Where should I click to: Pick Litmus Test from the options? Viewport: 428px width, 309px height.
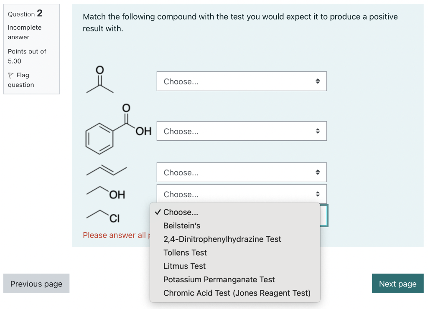[x=184, y=266]
